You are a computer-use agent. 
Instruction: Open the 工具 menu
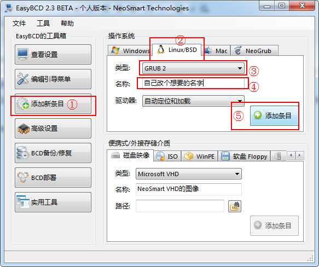[43, 23]
